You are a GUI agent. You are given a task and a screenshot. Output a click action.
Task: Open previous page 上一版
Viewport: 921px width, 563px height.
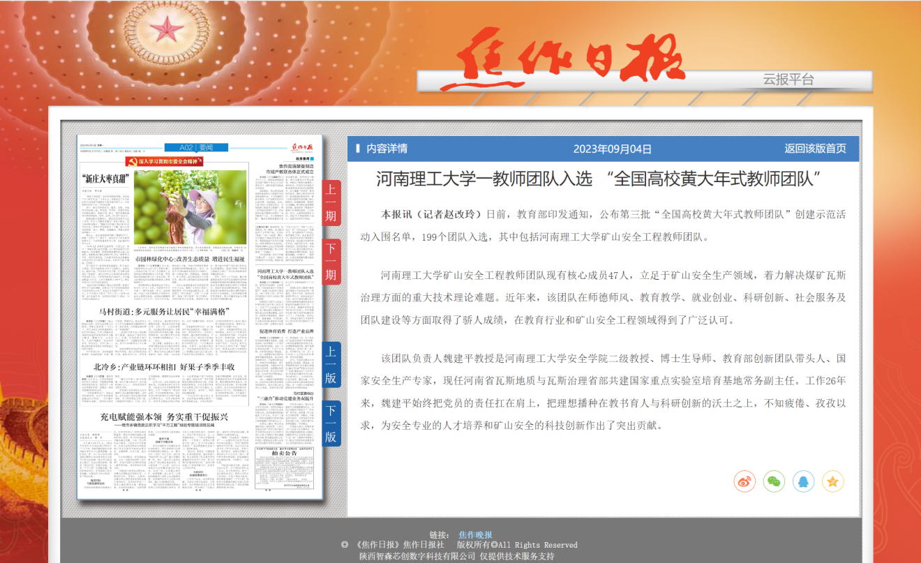click(x=331, y=365)
